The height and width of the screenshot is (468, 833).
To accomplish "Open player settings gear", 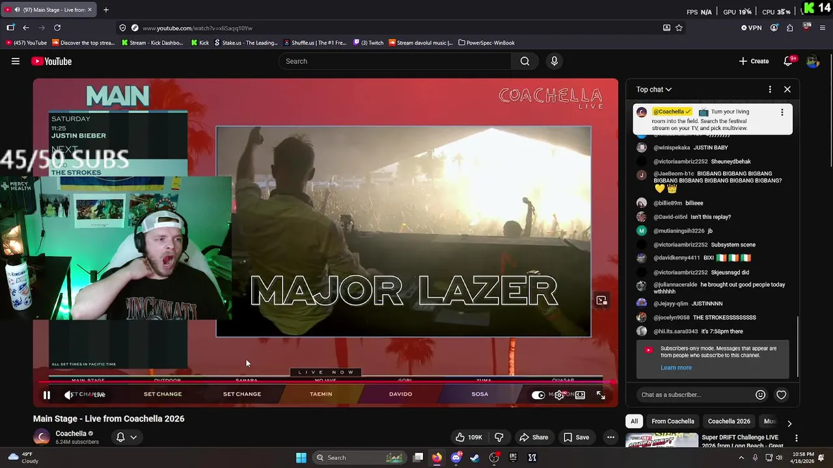I will (x=559, y=395).
